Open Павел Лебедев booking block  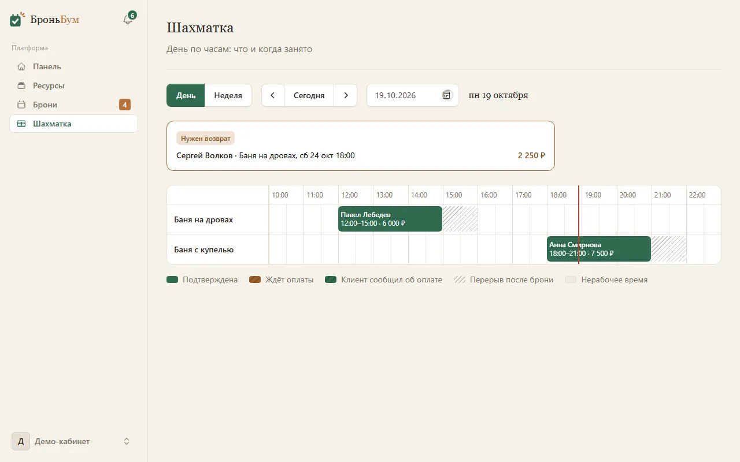click(x=390, y=219)
